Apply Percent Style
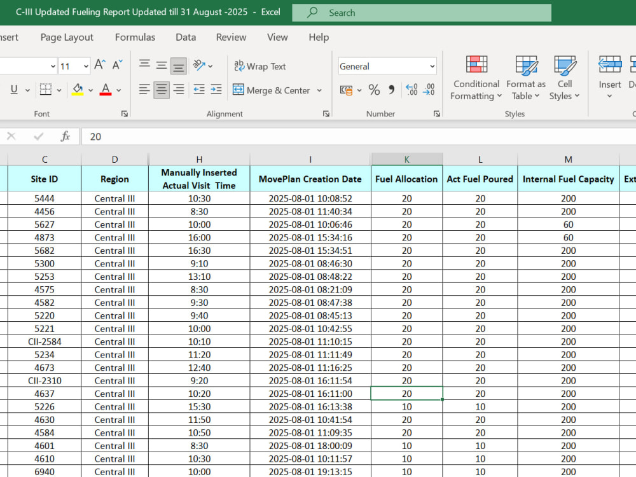 tap(374, 90)
